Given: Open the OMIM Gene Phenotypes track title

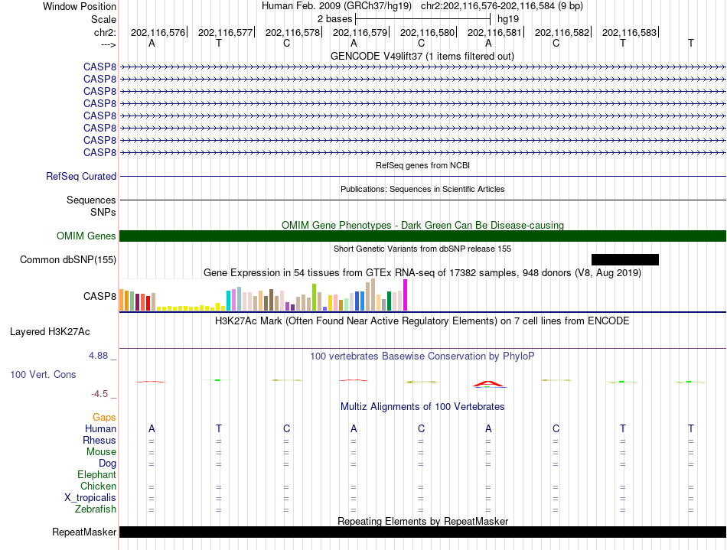Looking at the screenshot, I should pyautogui.click(x=422, y=225).
